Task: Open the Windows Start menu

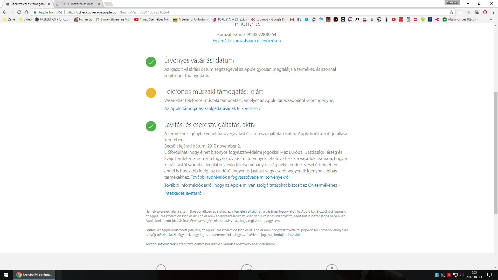Action: [6, 275]
